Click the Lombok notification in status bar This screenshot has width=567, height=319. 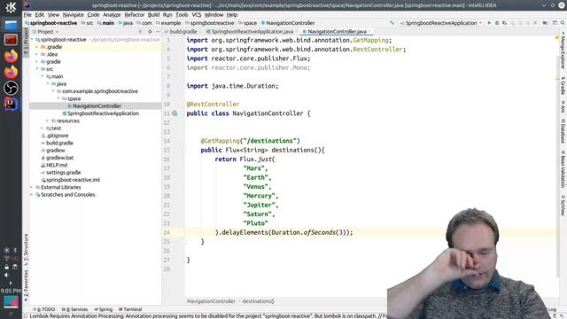tap(208, 316)
